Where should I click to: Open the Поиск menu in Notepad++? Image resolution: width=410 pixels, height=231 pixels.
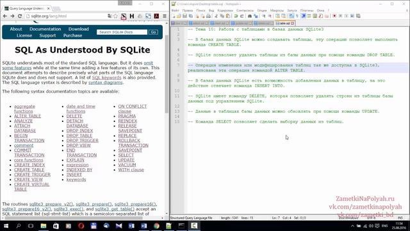tap(201, 10)
